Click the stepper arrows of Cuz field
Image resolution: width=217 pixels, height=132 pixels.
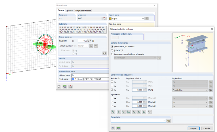[144, 90]
